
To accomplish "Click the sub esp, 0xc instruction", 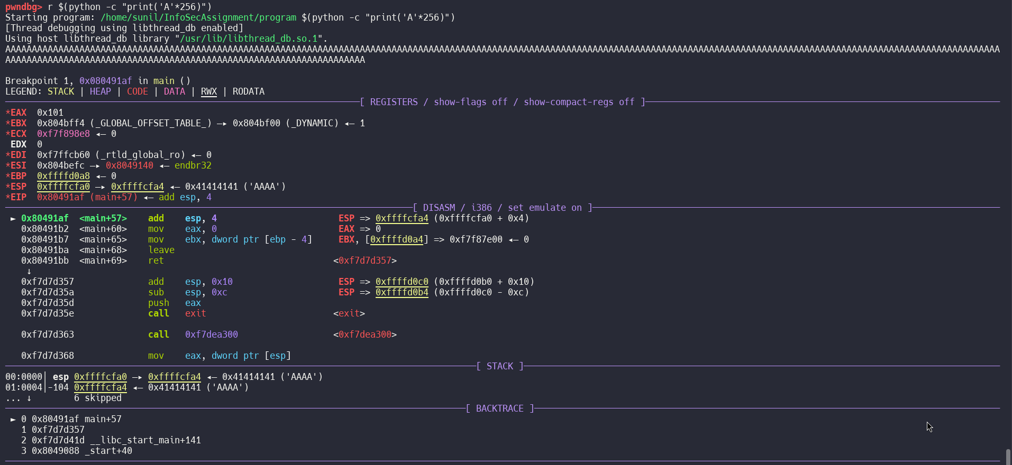I will tap(188, 292).
